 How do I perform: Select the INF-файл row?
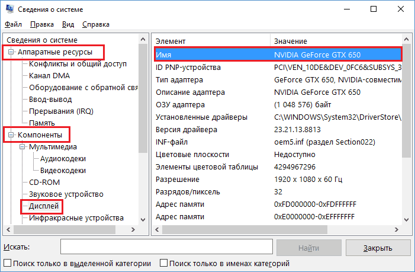278,142
